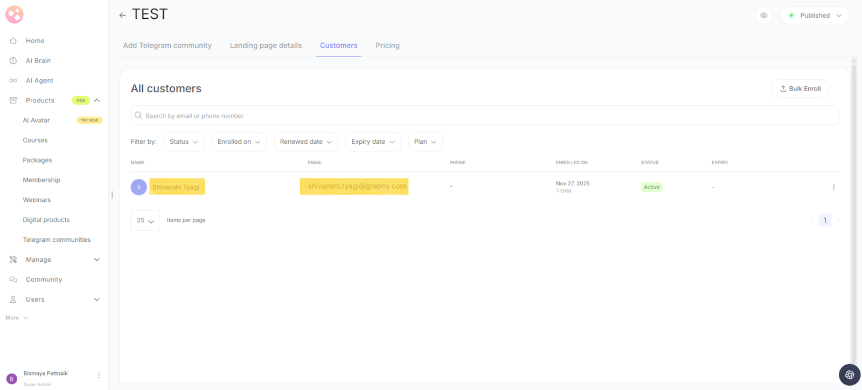Click the Graphy logo in sidebar
862x390 pixels.
pyautogui.click(x=15, y=15)
